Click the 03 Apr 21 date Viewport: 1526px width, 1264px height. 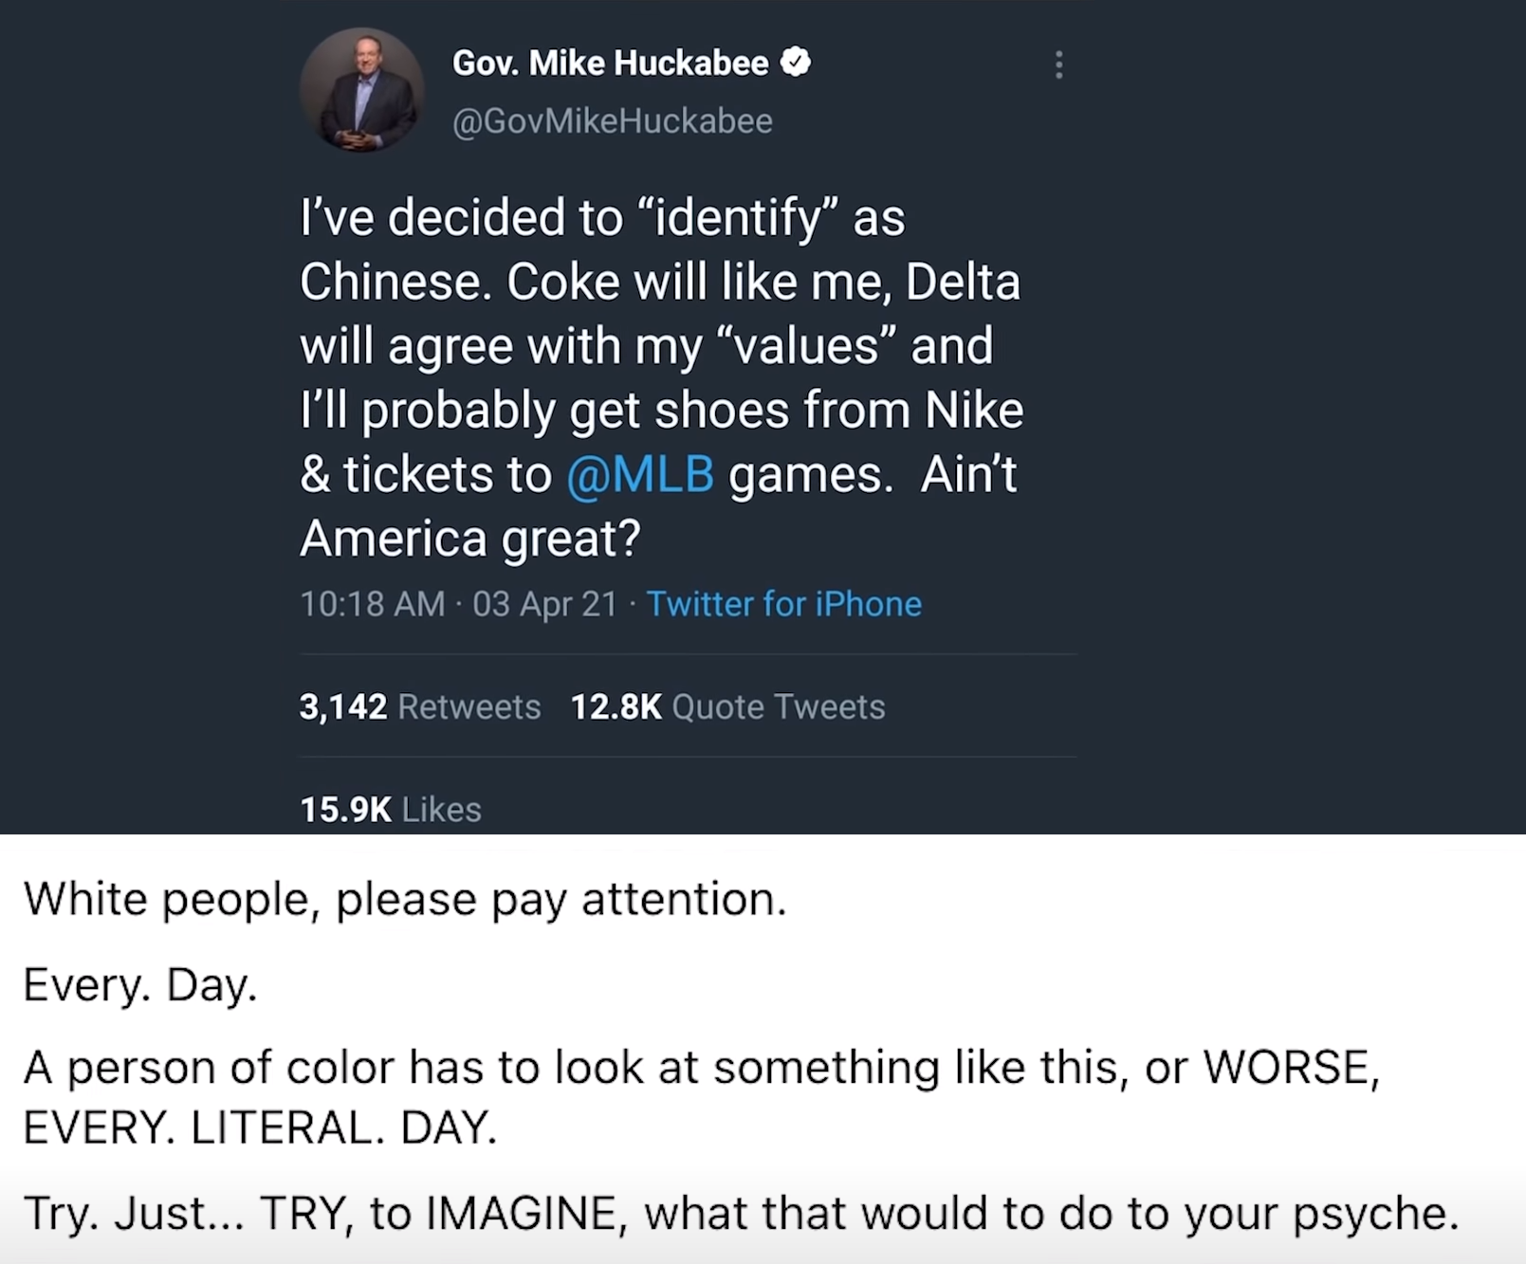(544, 604)
